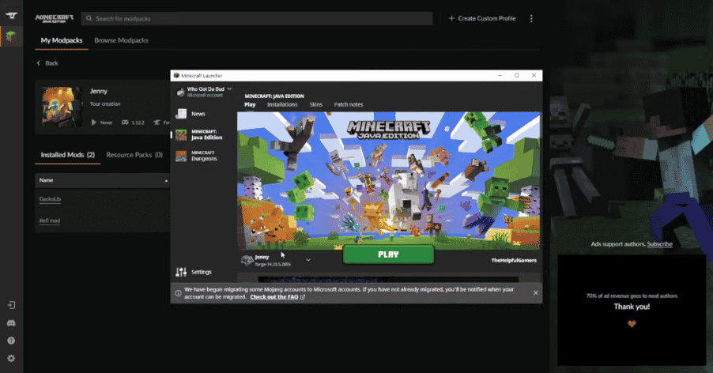Screen dimensions: 713x373
Task: Open the Skins tab in launcher
Action: point(316,104)
